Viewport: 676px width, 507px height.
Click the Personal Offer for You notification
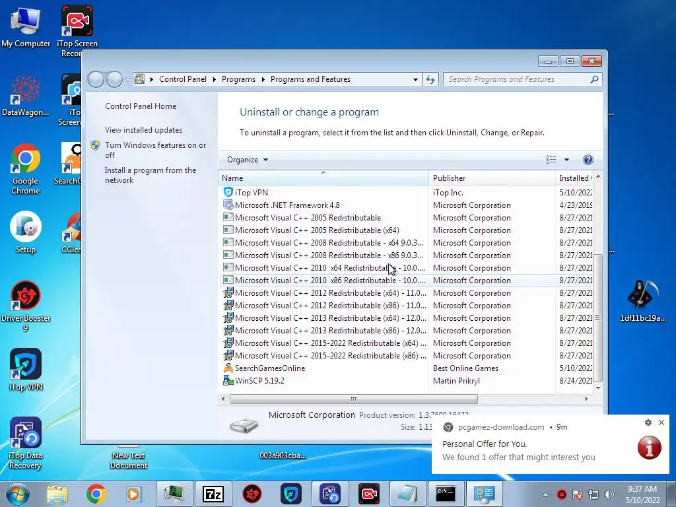point(550,444)
